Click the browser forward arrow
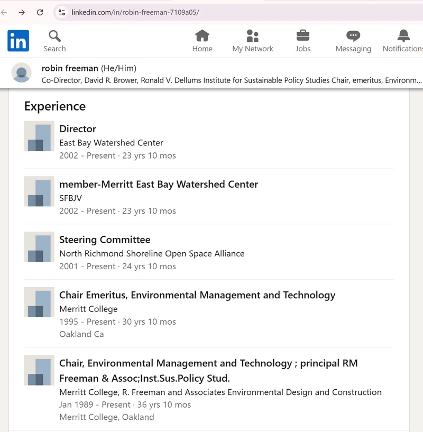Image resolution: width=423 pixels, height=432 pixels. tap(22, 12)
